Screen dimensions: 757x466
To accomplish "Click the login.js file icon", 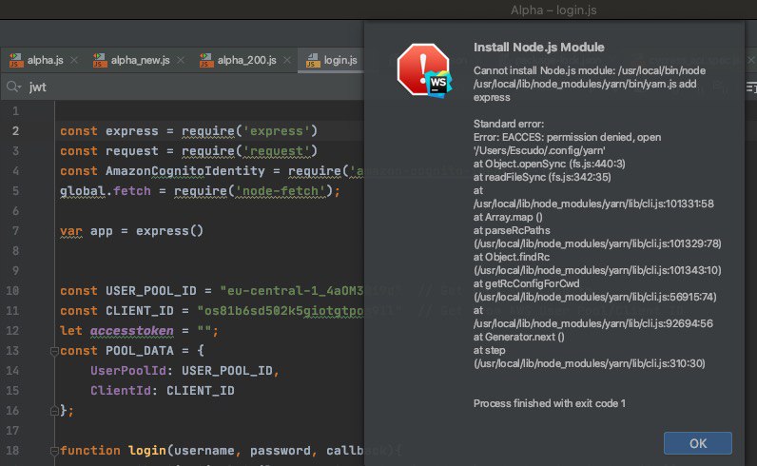I will [x=313, y=60].
